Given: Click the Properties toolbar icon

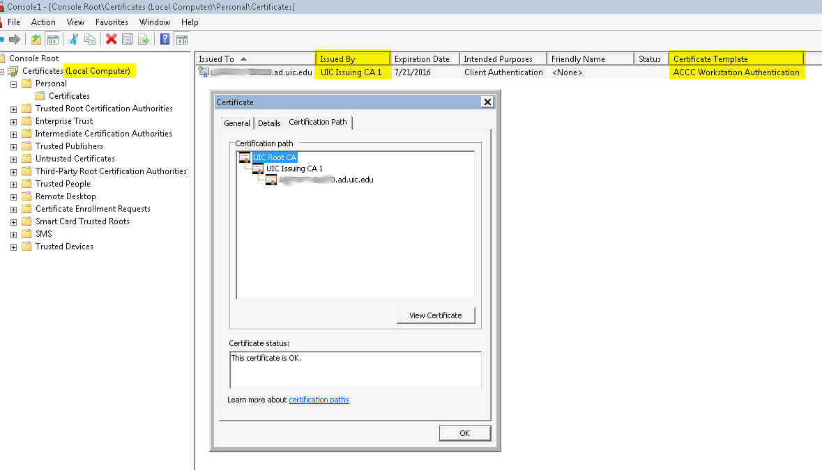Looking at the screenshot, I should pyautogui.click(x=127, y=39).
